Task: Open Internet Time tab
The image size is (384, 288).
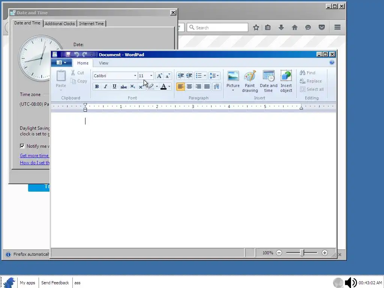Action: click(91, 24)
